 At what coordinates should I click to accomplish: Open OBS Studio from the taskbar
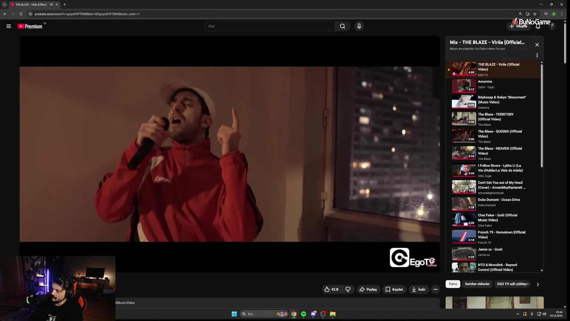(323, 314)
